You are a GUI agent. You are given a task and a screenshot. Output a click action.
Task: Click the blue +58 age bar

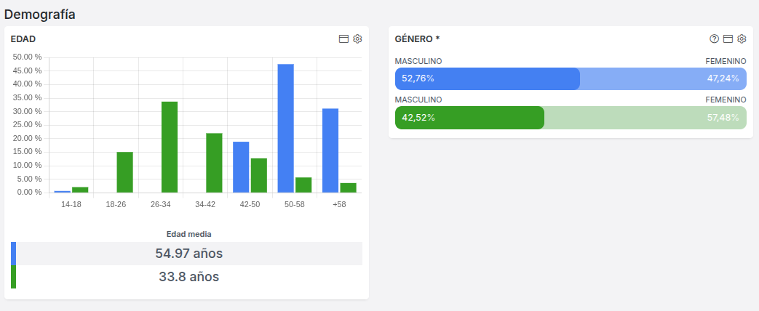pos(330,150)
